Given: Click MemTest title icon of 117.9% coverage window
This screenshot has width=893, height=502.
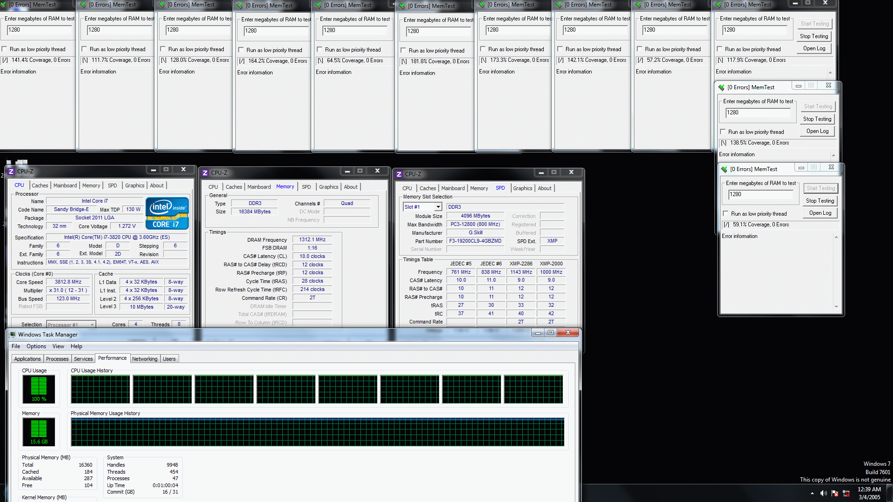Looking at the screenshot, I should click(x=719, y=5).
